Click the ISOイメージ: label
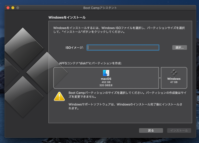This screenshot has width=199, height=143. (x=75, y=48)
